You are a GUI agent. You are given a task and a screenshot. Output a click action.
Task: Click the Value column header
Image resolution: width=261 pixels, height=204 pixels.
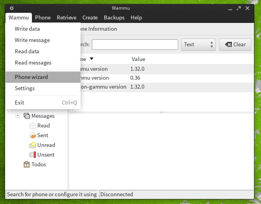pos(138,59)
